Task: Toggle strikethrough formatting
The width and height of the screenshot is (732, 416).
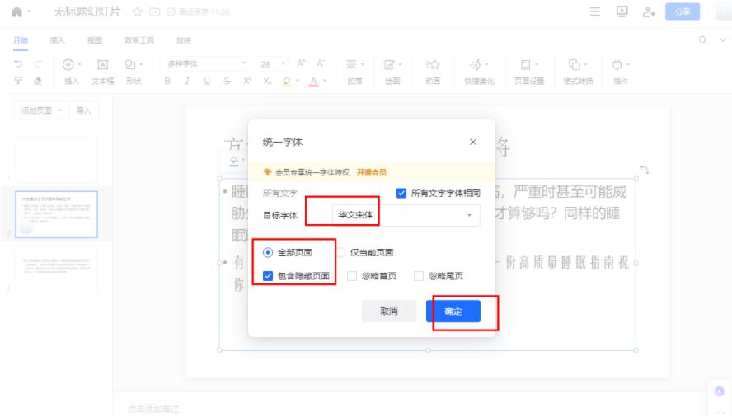Action: point(227,82)
